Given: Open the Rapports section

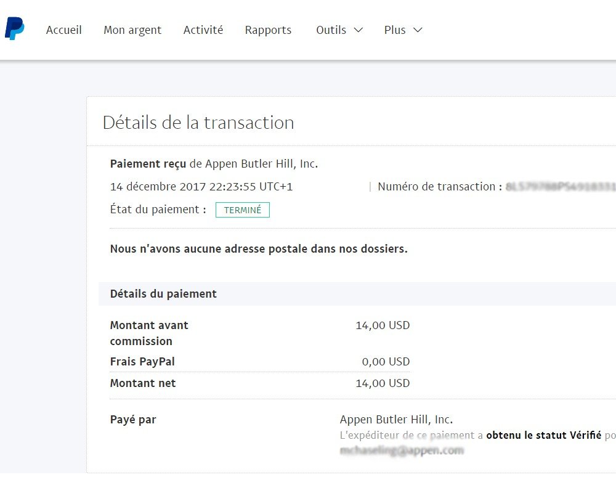Looking at the screenshot, I should tap(268, 30).
